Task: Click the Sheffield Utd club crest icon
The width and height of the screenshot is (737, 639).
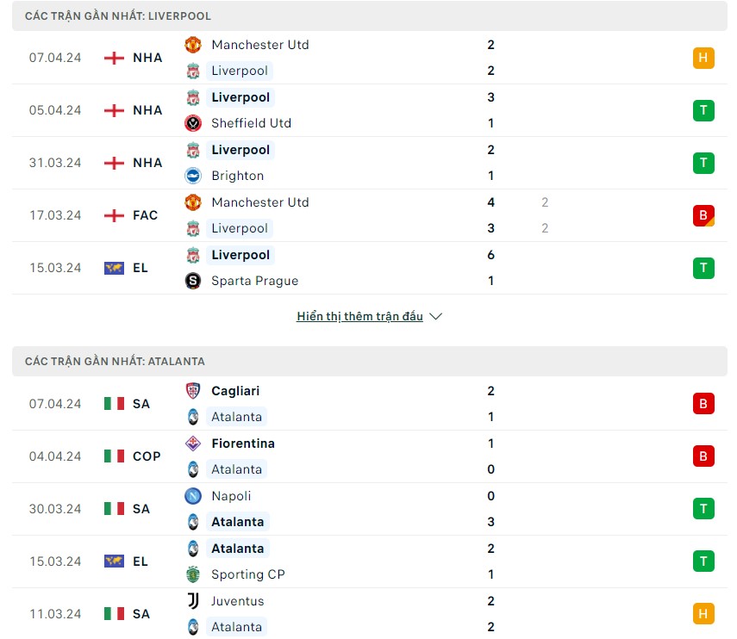Action: (x=193, y=123)
